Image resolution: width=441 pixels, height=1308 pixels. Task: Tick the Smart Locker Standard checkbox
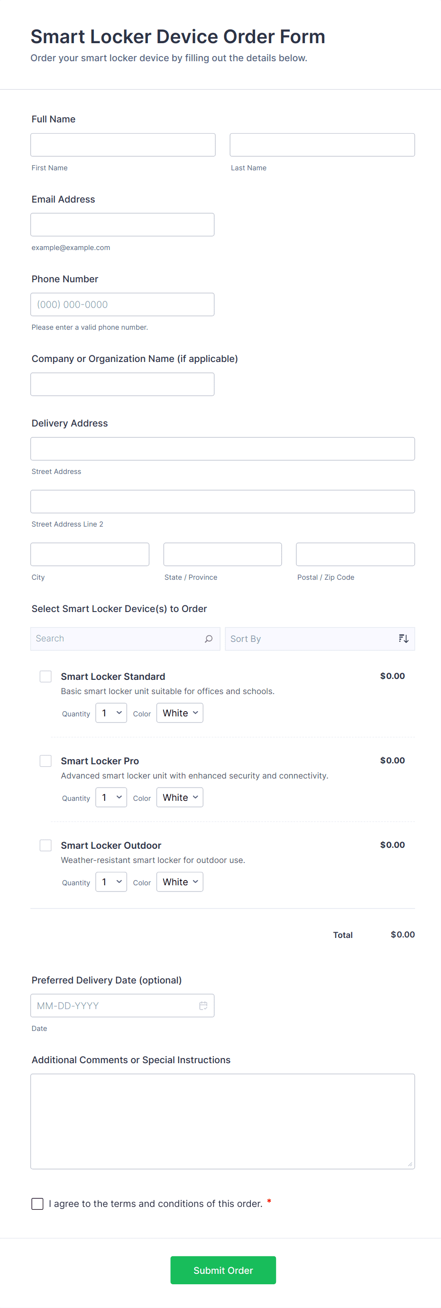pyautogui.click(x=46, y=677)
